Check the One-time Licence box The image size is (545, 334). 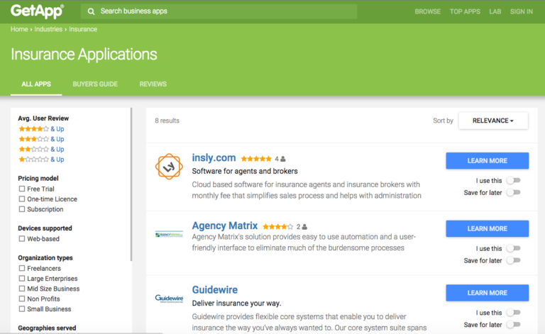click(22, 199)
